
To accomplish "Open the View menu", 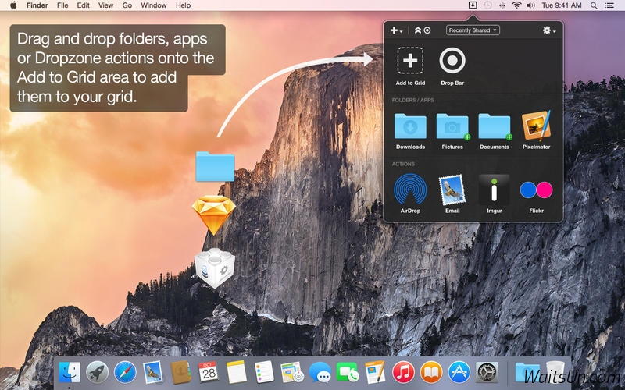I will tap(105, 5).
